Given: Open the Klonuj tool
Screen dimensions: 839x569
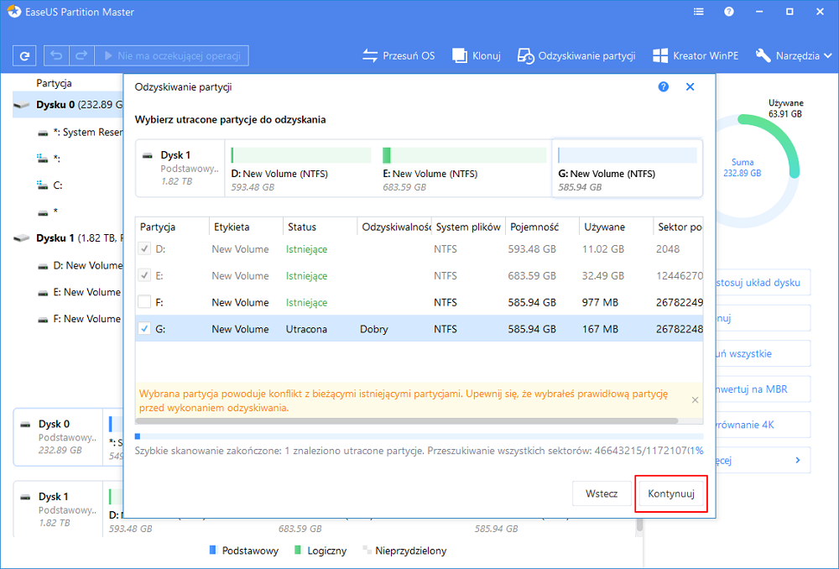Looking at the screenshot, I should tap(477, 55).
